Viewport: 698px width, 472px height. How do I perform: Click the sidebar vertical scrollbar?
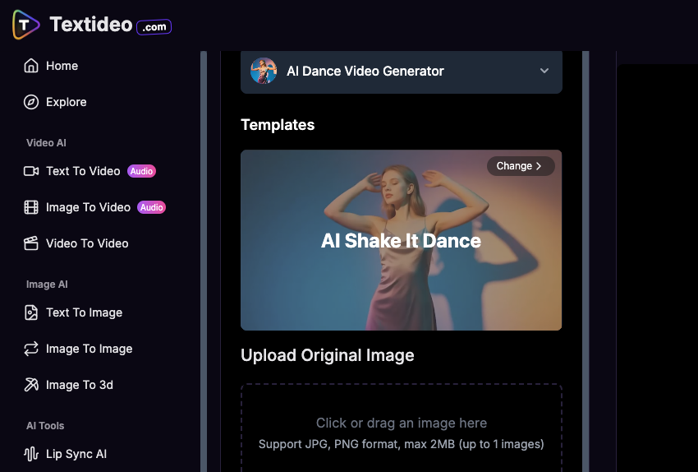click(204, 247)
